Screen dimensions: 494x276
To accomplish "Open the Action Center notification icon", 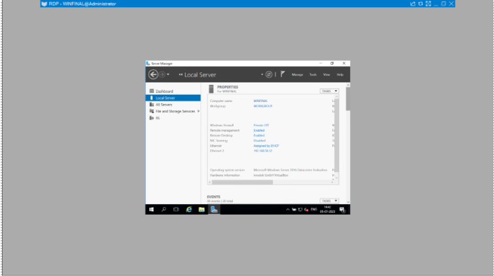I will click(342, 209).
